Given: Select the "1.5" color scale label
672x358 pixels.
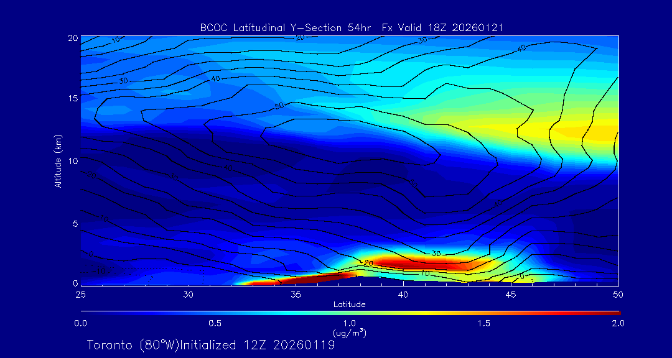Looking at the screenshot, I should click(x=484, y=323).
